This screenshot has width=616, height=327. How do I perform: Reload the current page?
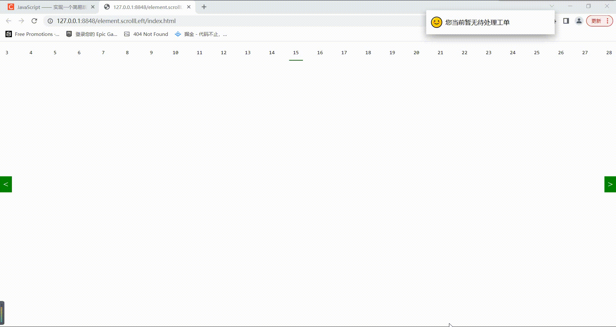tap(34, 21)
